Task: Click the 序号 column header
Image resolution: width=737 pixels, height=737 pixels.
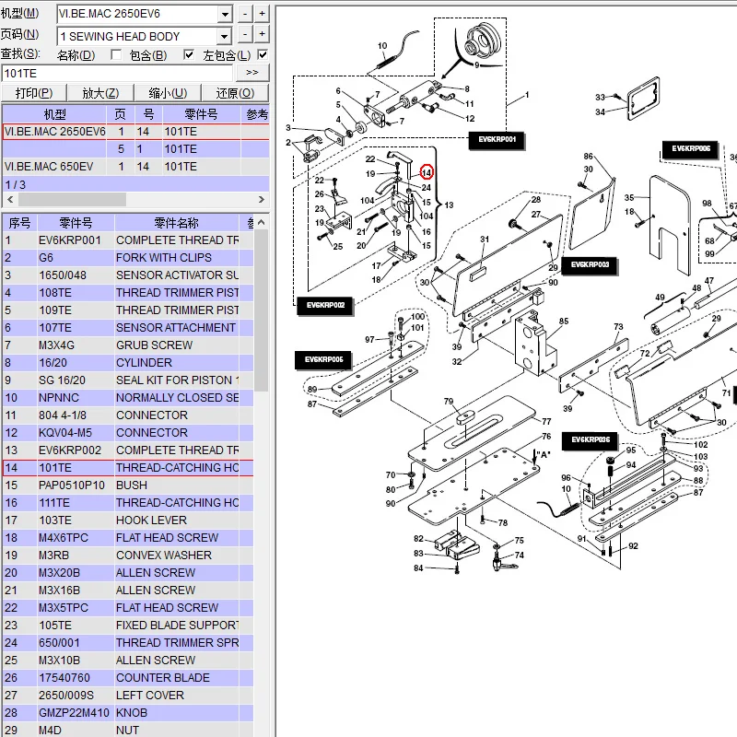Action: pos(19,223)
